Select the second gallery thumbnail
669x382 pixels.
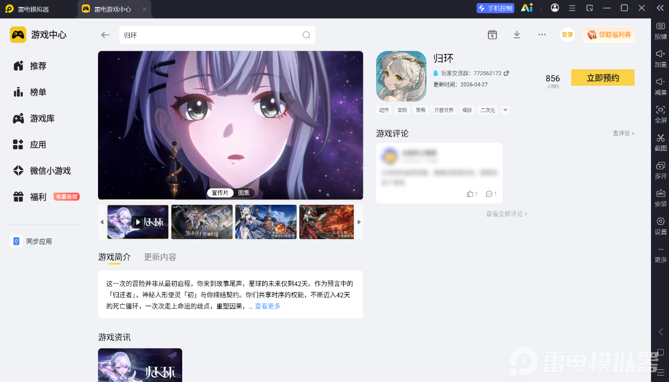tap(202, 222)
